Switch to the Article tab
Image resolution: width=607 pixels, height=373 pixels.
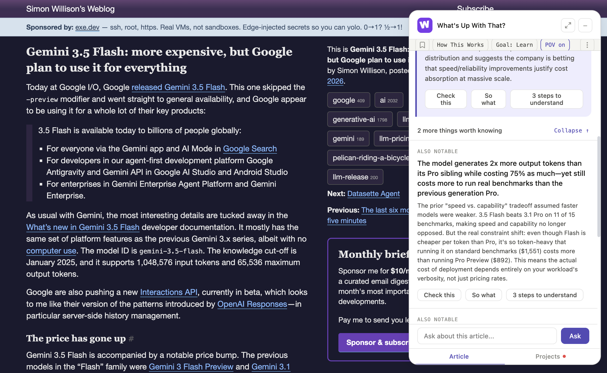459,356
